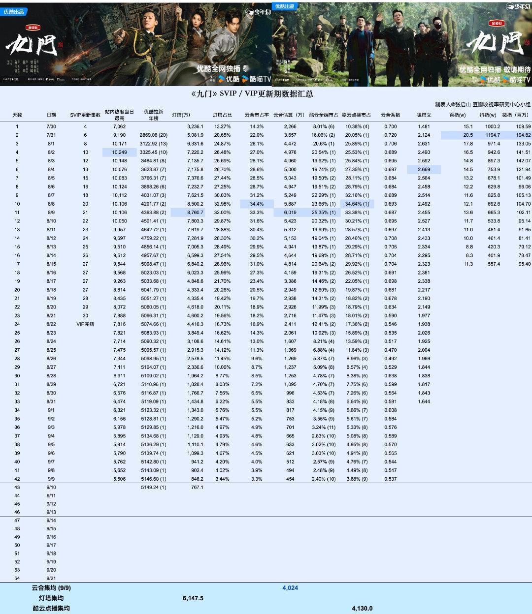
Task: Click the 优酷出品 badge on left poster
Action: pos(14,12)
